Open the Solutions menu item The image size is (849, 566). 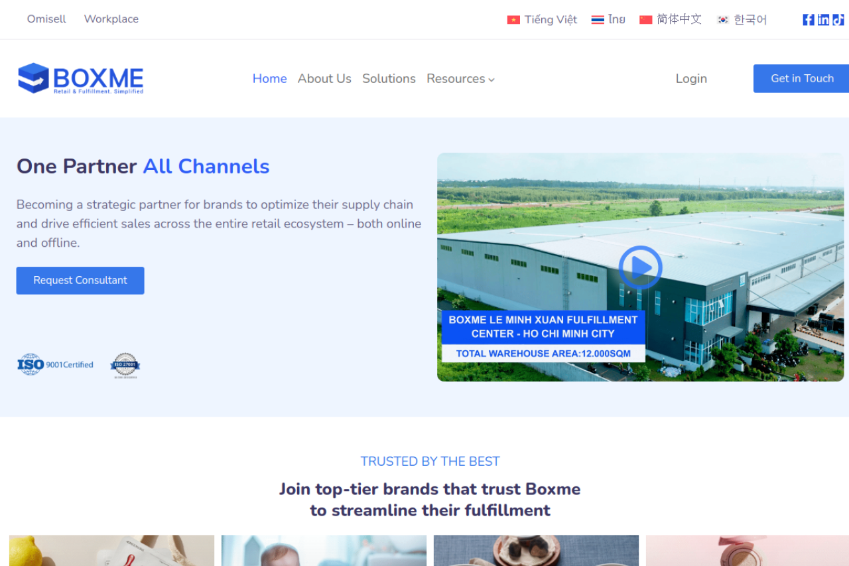click(x=389, y=78)
